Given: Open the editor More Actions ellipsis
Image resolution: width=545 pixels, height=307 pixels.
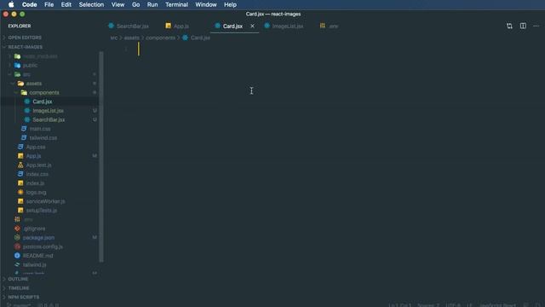Looking at the screenshot, I should pyautogui.click(x=536, y=26).
